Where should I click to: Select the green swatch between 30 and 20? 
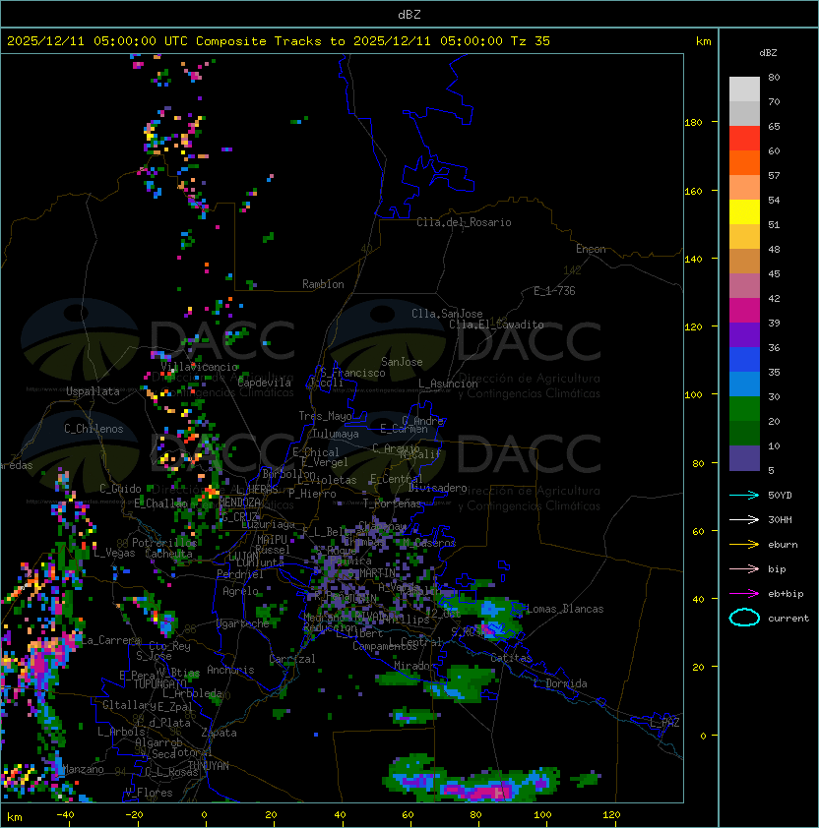[744, 408]
